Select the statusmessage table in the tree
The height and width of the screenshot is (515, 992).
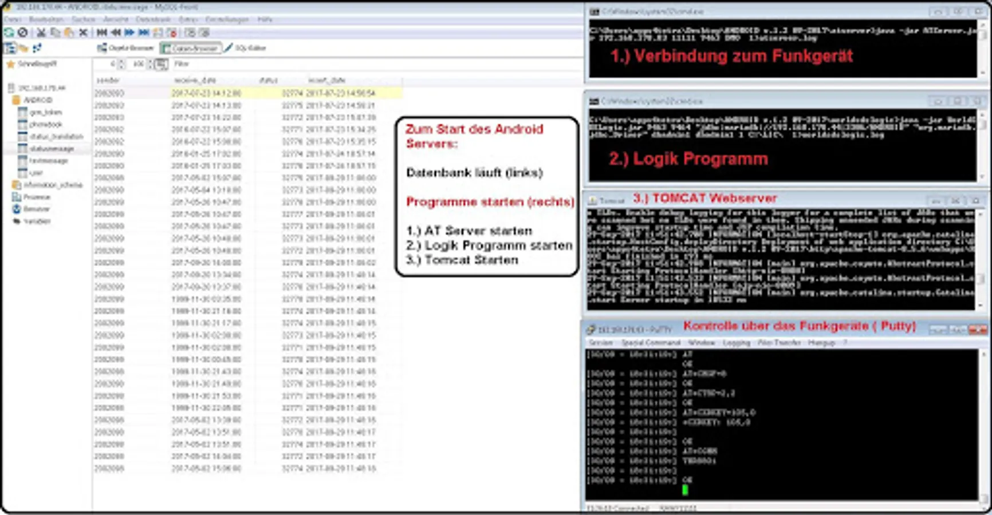click(52, 149)
